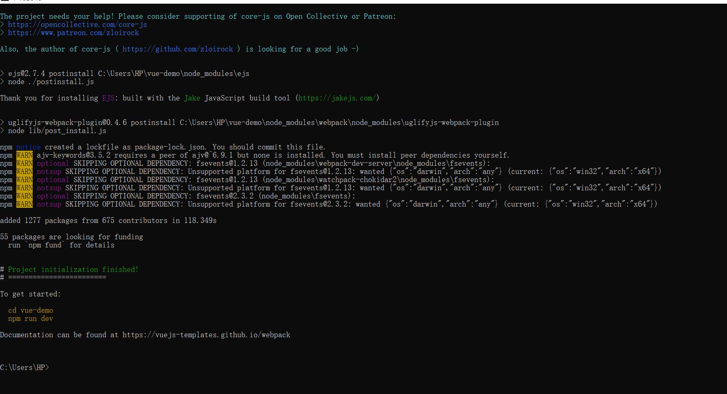Click the 'ajv-keywords@3.5.2 requires a peer' warning
The width and height of the screenshot is (727, 394).
[x=255, y=155]
